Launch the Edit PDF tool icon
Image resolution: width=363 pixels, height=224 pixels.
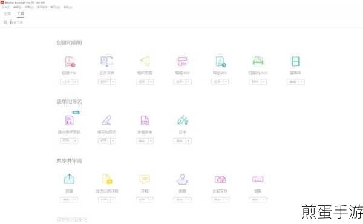[183, 61]
